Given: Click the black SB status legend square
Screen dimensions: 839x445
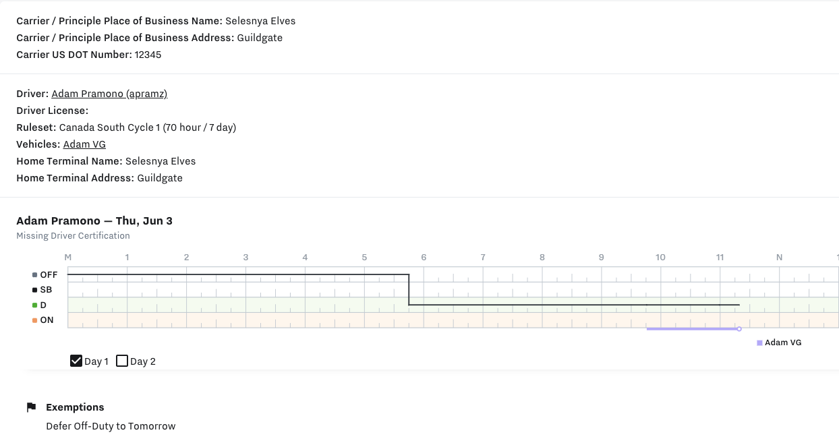Looking at the screenshot, I should [x=35, y=290].
